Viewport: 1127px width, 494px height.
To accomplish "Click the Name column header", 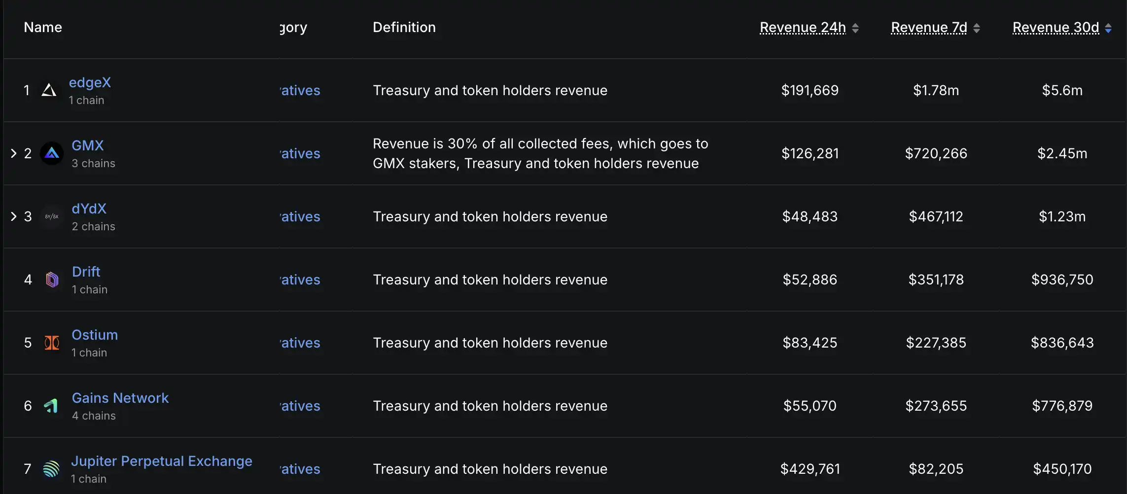I will point(43,28).
